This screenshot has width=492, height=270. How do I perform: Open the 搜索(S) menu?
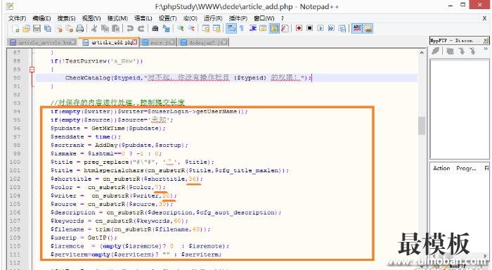[x=66, y=18]
